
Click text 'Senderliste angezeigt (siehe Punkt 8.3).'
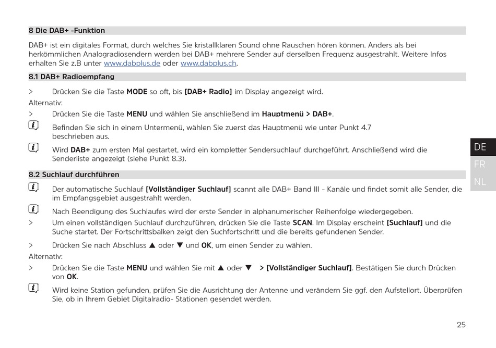119,159
